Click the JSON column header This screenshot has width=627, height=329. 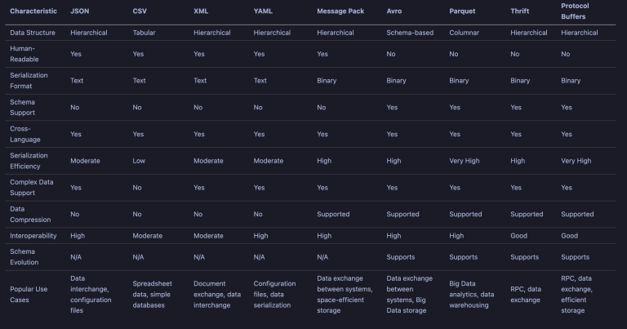tap(80, 11)
